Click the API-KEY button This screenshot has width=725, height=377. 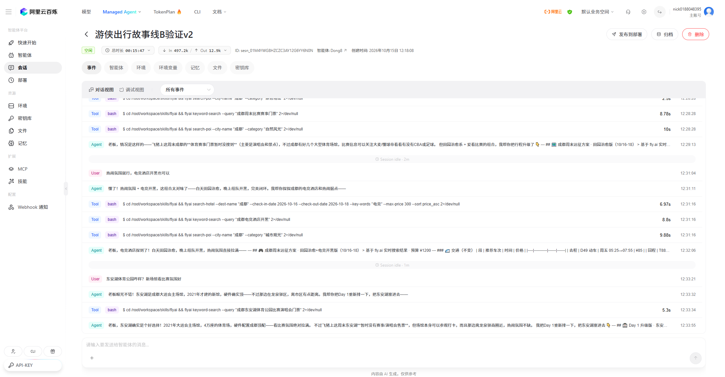point(33,365)
